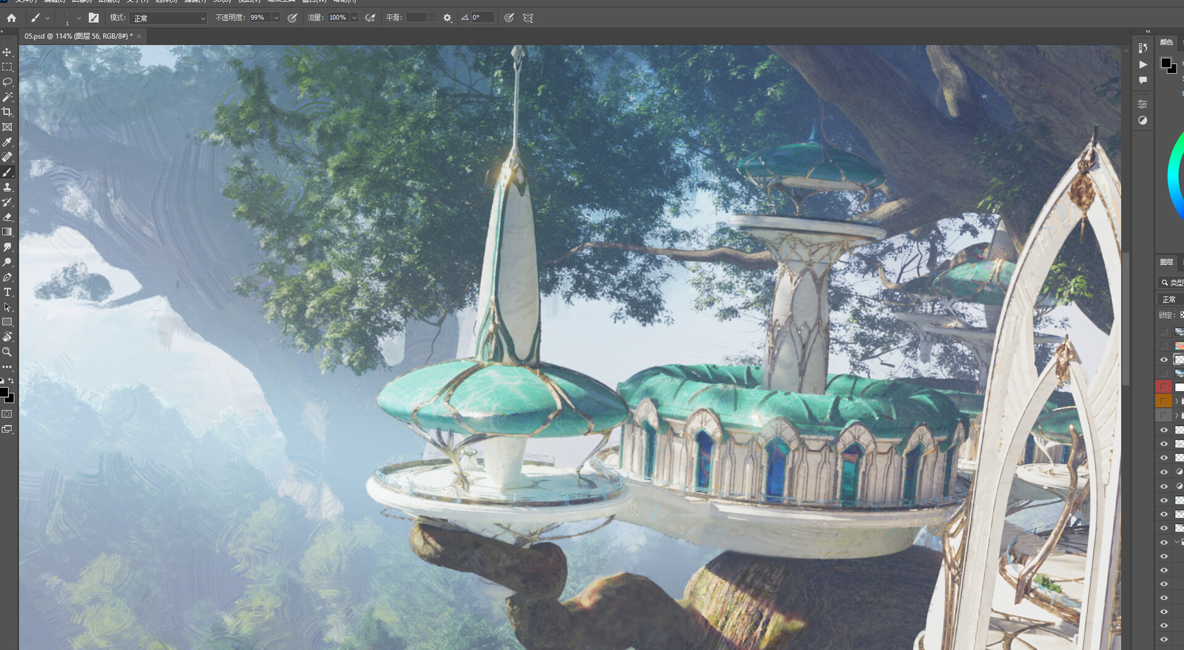Open the layer blend mode 正常 dropdown
The height and width of the screenshot is (650, 1184).
[x=1170, y=300]
